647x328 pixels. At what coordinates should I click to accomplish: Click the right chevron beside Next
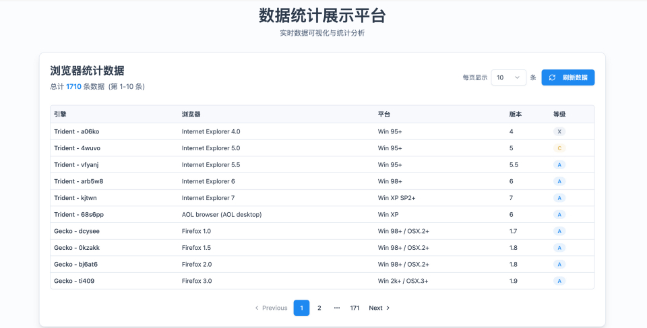point(388,308)
